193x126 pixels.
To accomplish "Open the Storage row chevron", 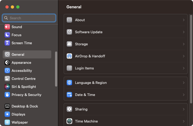I will click(x=184, y=44).
